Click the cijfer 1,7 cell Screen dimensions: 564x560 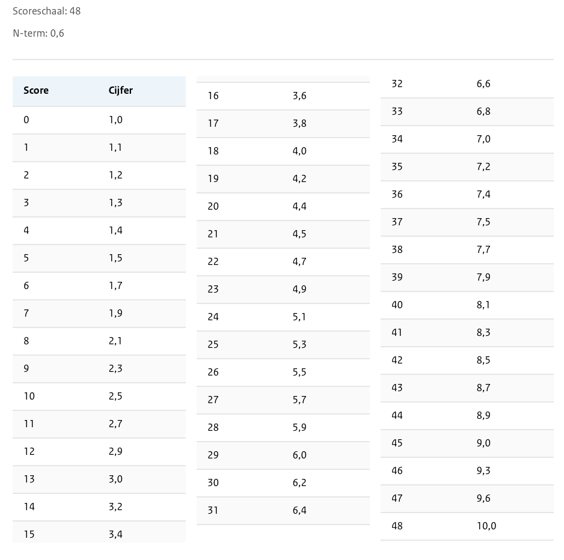(x=115, y=285)
